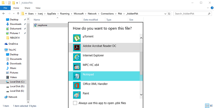Image resolution: width=214 pixels, height=108 pixels.
Task: Expand hidden breadcrumb path chevrons
Action: coord(26,14)
